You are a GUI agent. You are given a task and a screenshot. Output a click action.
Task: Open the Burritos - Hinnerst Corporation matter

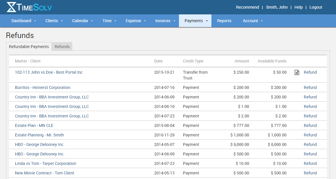pyautogui.click(x=42, y=87)
